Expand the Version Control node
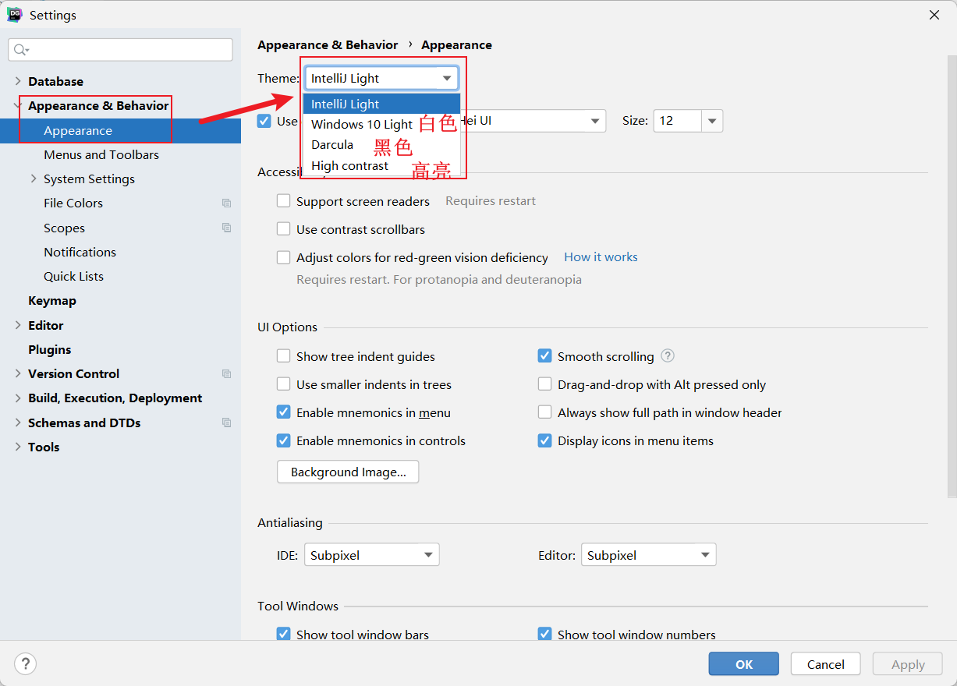Screen dimensions: 957x686 pyautogui.click(x=18, y=373)
